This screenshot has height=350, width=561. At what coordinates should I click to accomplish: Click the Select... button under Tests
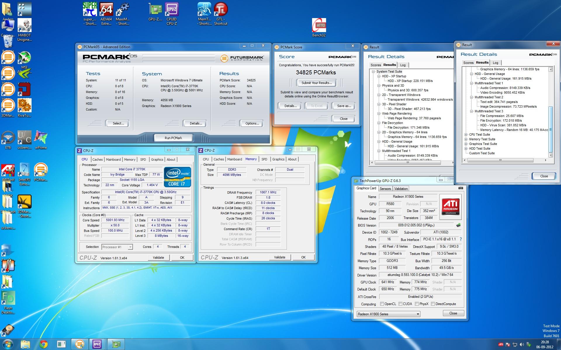tap(118, 123)
